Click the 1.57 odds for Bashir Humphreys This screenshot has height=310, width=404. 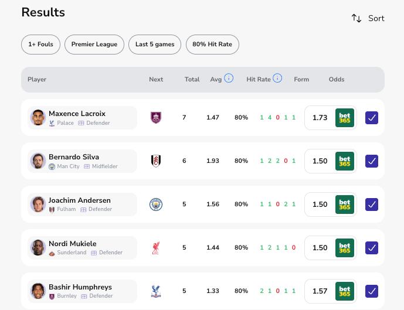320,291
